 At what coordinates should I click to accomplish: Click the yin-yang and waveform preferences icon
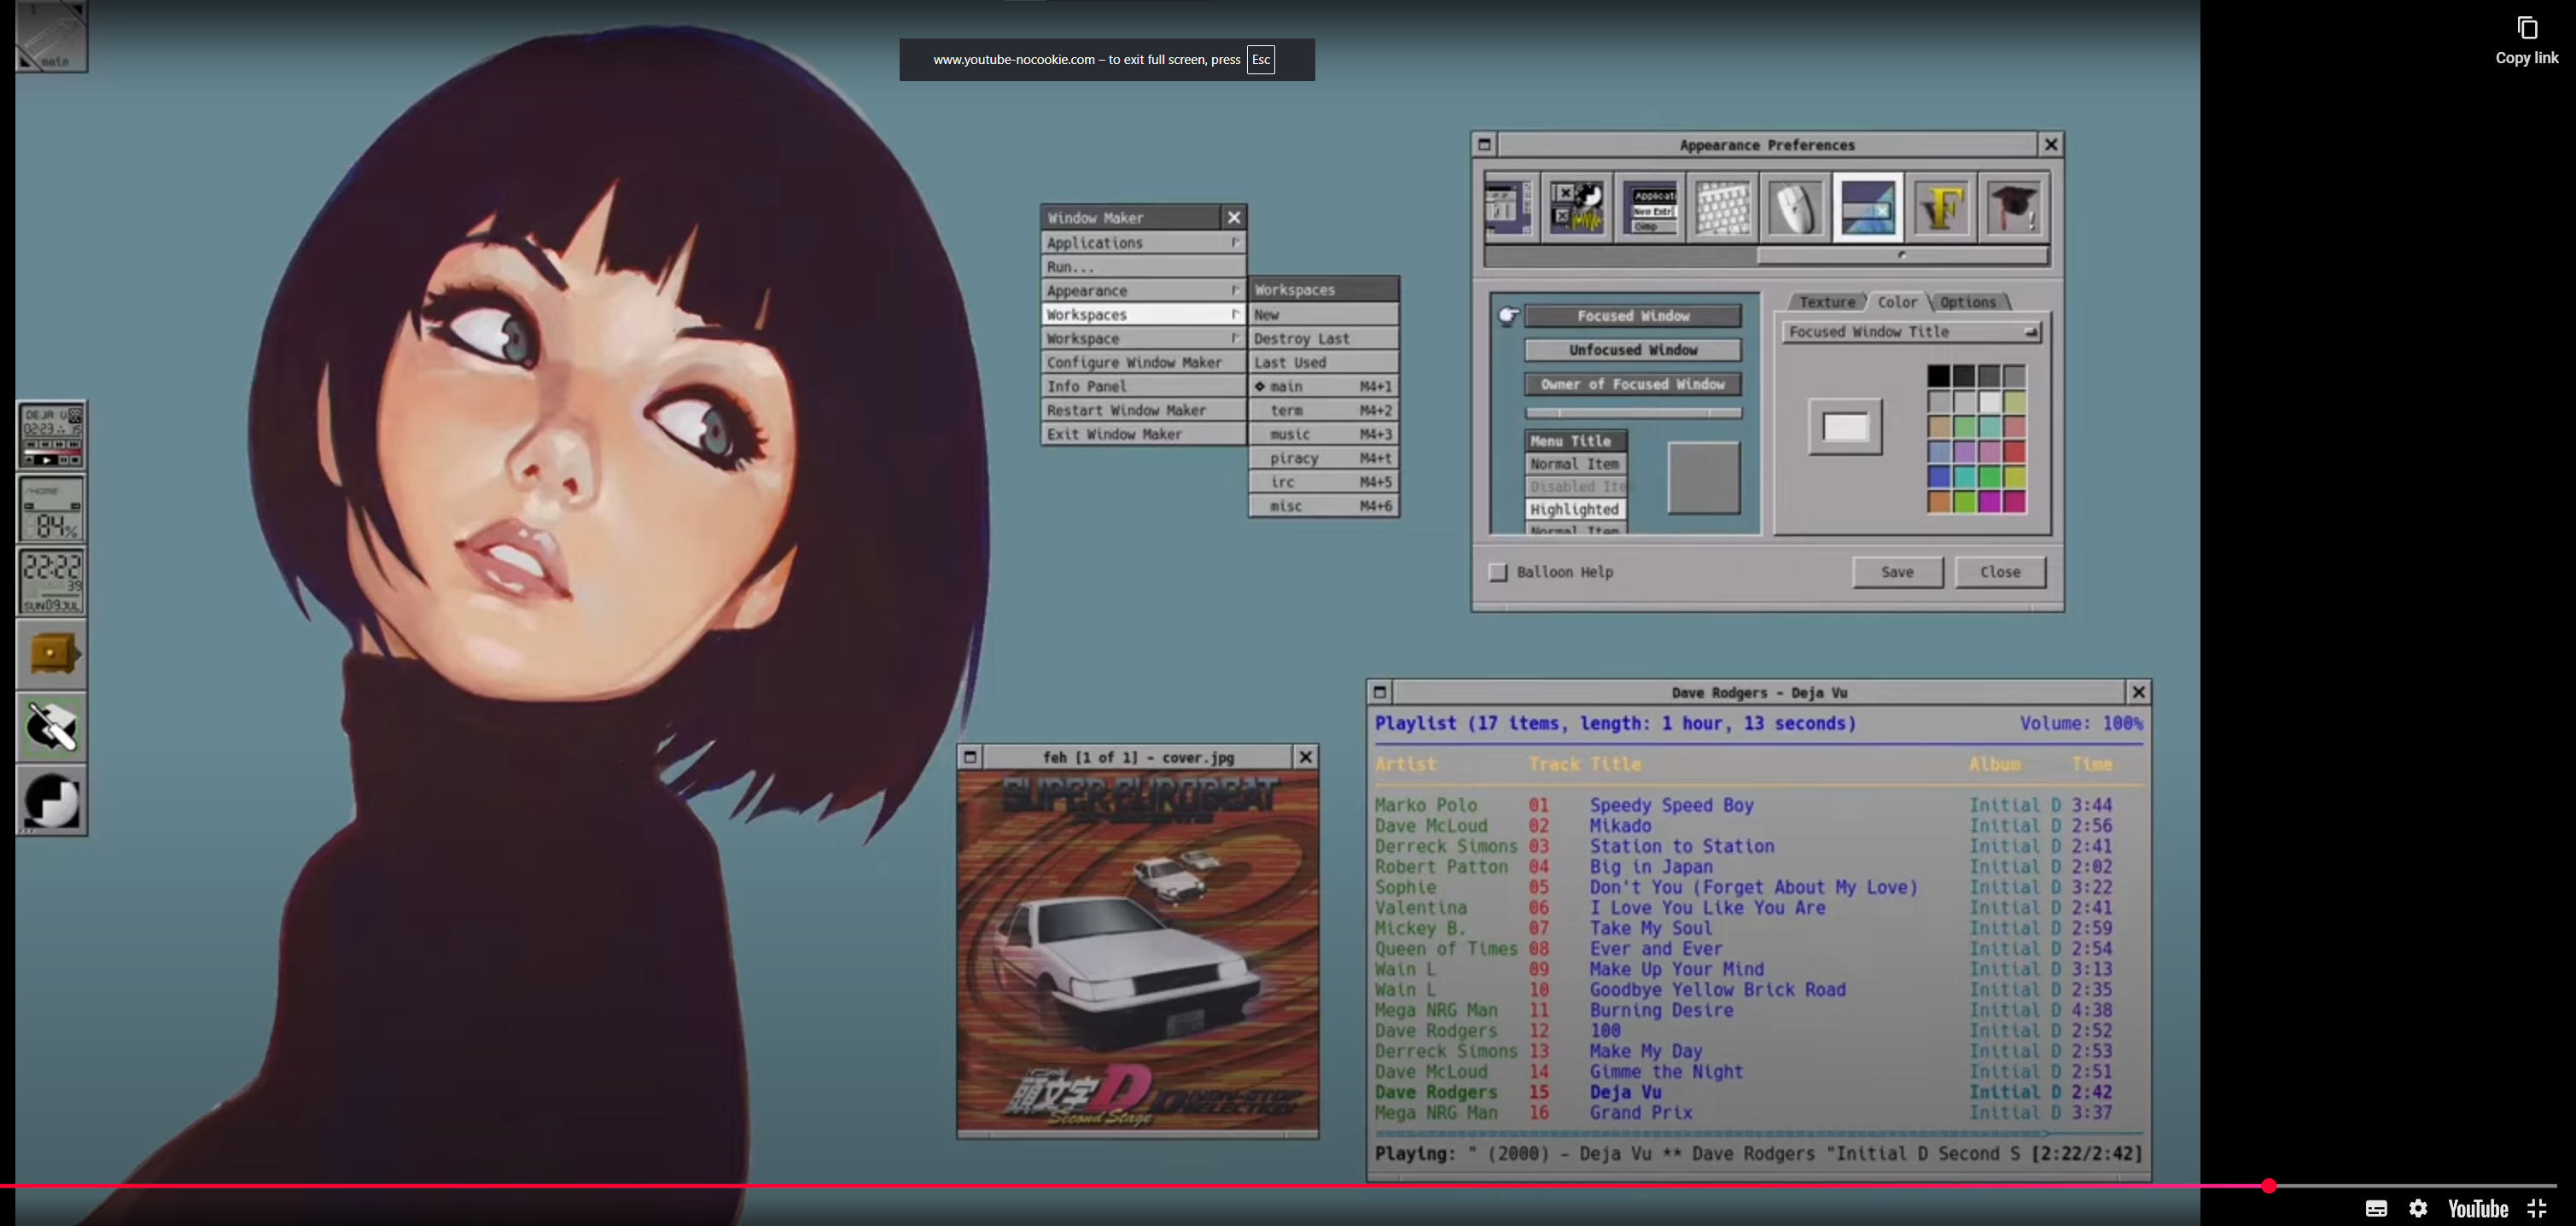click(x=1577, y=207)
